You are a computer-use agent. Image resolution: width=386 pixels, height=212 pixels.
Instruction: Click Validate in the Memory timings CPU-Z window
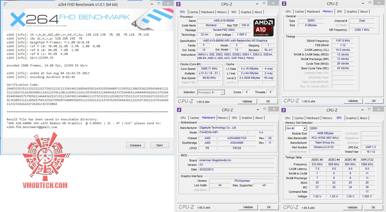tap(353, 101)
